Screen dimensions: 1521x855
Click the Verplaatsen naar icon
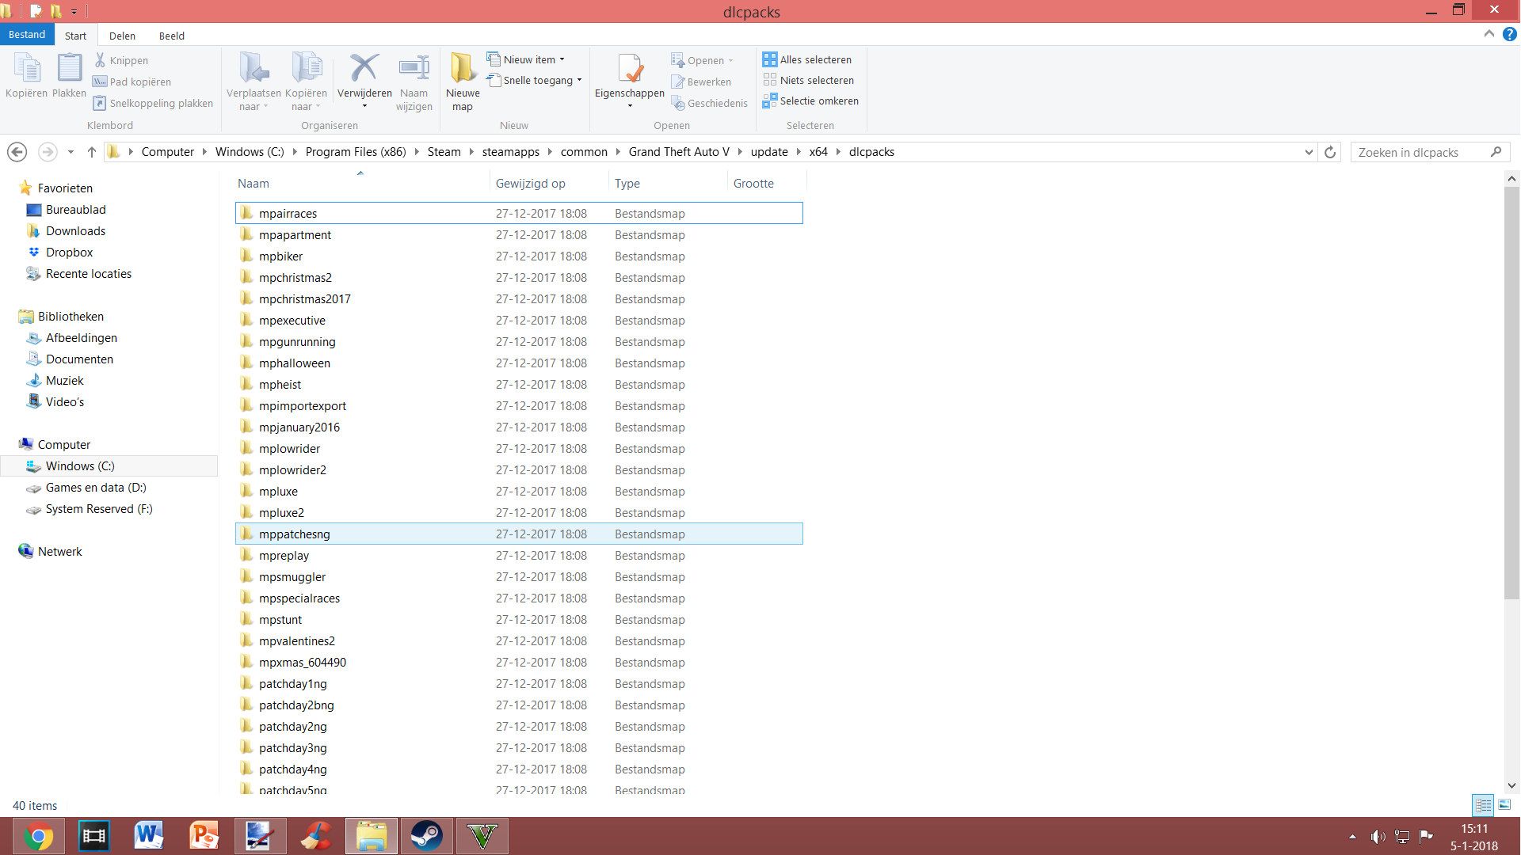[253, 69]
